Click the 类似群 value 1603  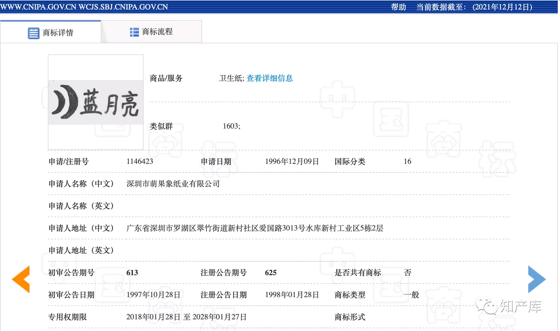230,126
